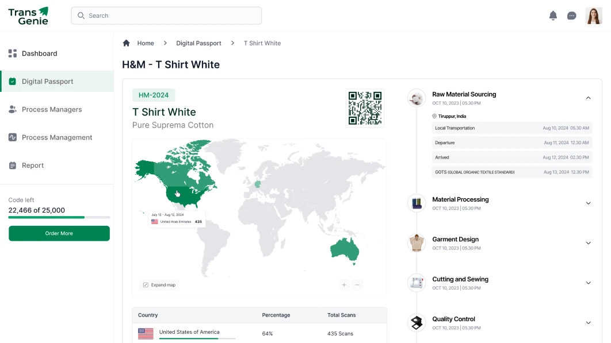Click the United States on map
The height and width of the screenshot is (343, 611).
coord(185,195)
